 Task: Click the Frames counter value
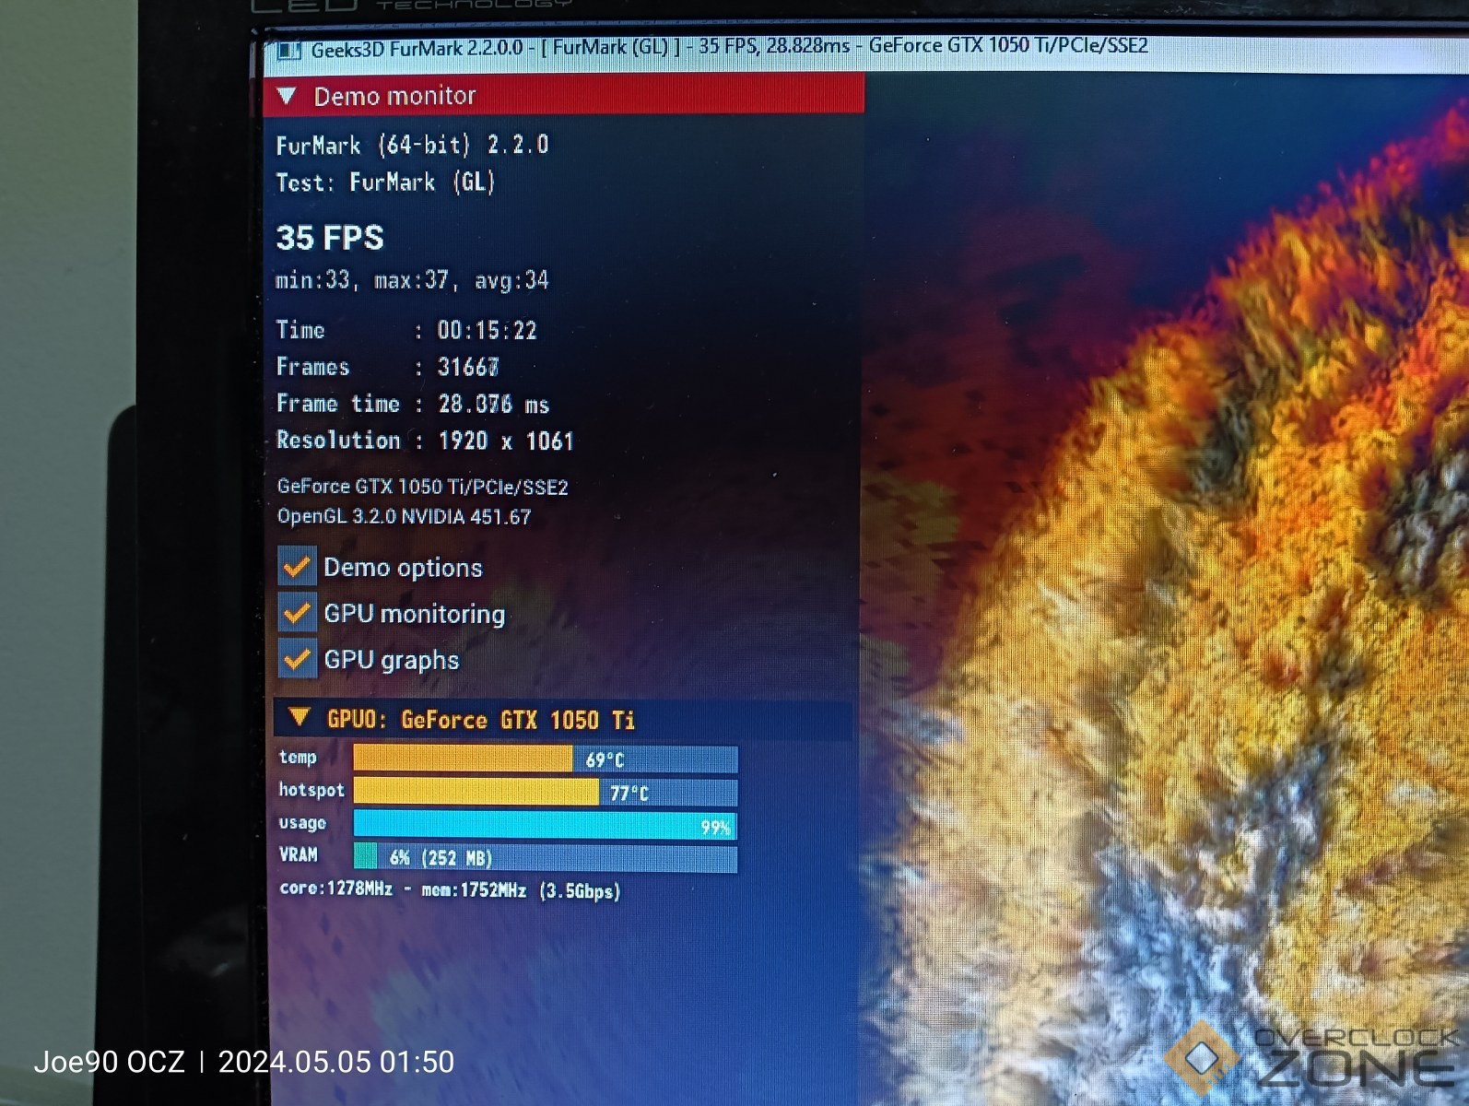(x=468, y=367)
